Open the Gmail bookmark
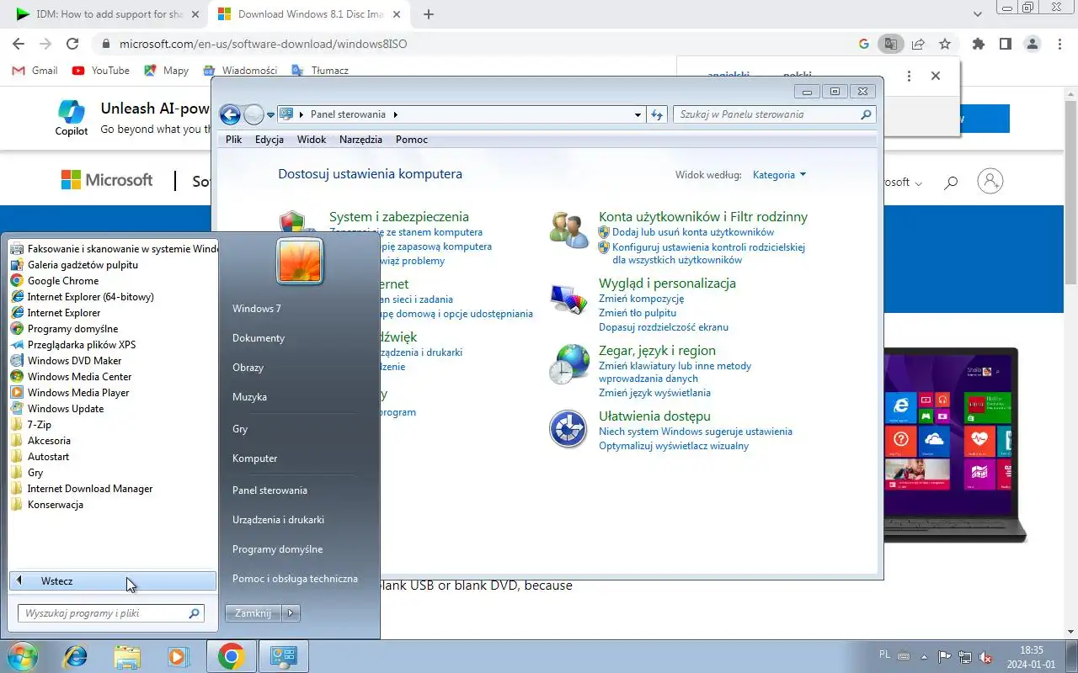1078x673 pixels. click(35, 71)
